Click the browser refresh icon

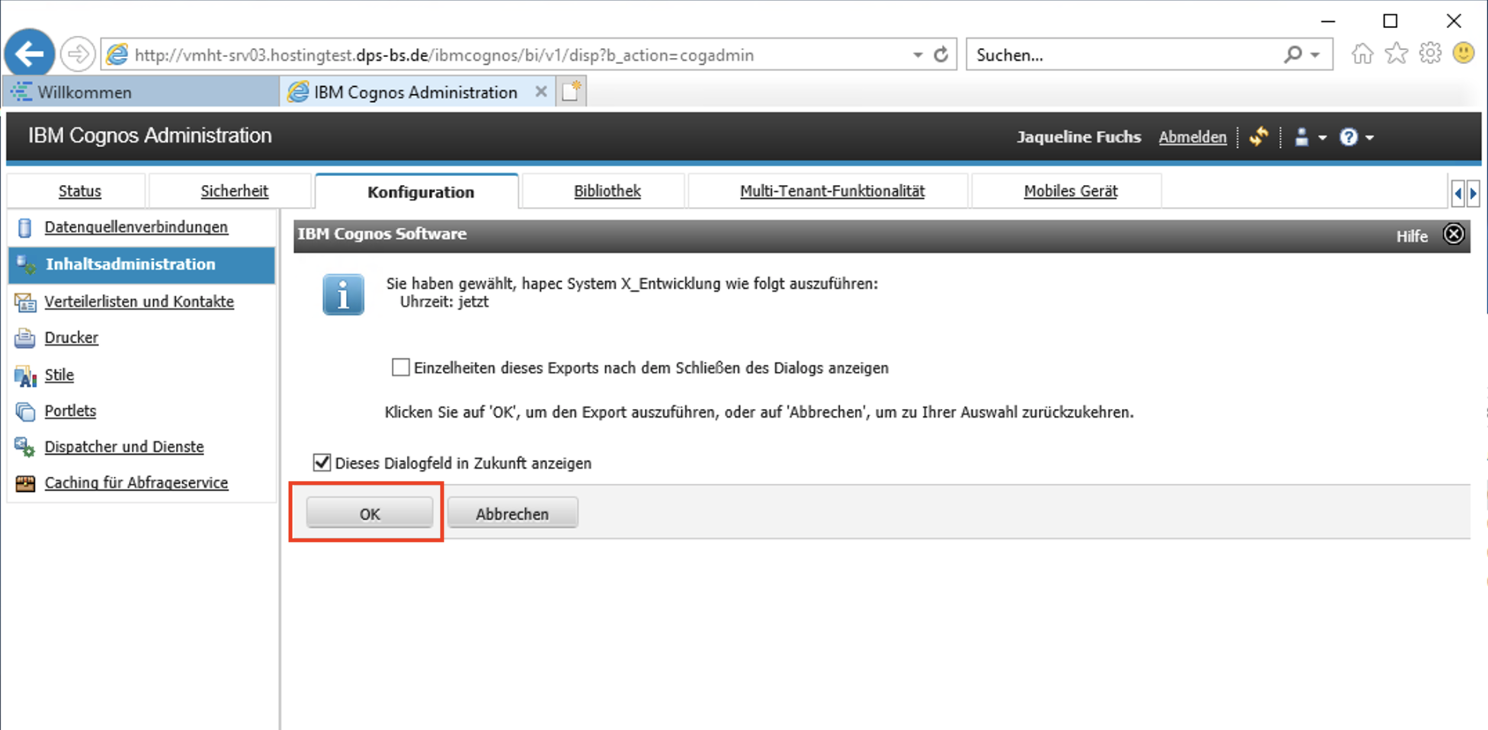pos(941,55)
